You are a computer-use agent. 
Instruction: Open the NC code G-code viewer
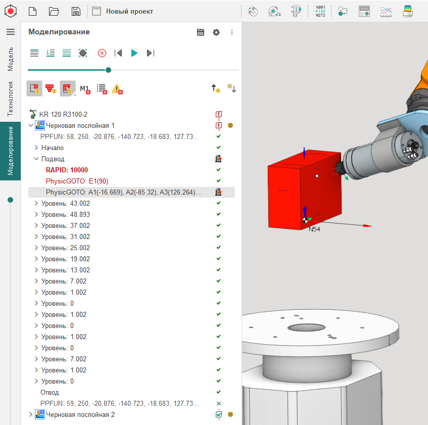320,11
